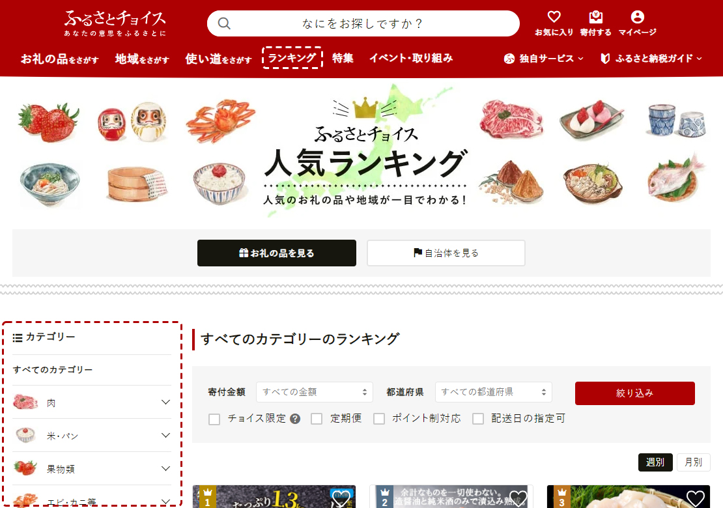Select ランキング in the navigation menu

point(292,57)
